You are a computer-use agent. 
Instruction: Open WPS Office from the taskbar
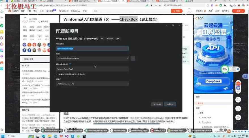(61, 136)
